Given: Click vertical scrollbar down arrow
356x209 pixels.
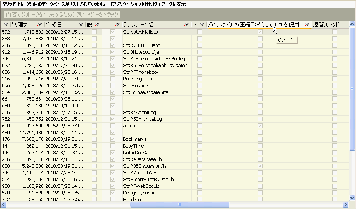Looking at the screenshot, I should 352,198.
